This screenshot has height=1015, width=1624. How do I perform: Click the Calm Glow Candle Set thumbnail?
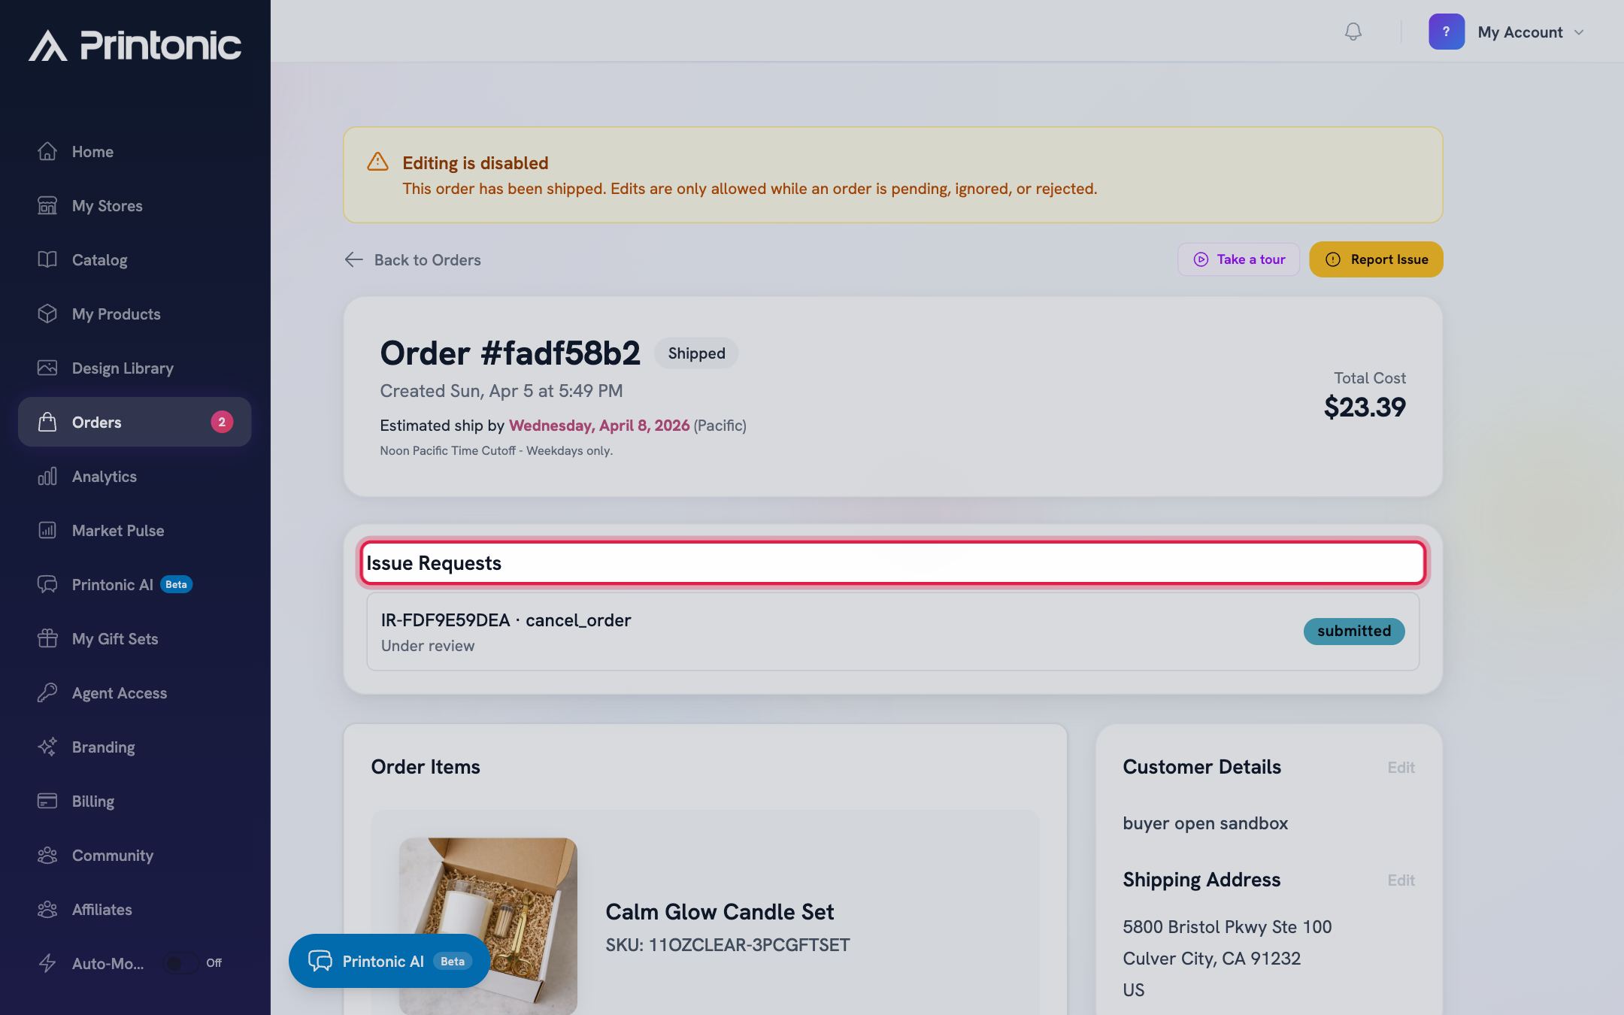488,926
